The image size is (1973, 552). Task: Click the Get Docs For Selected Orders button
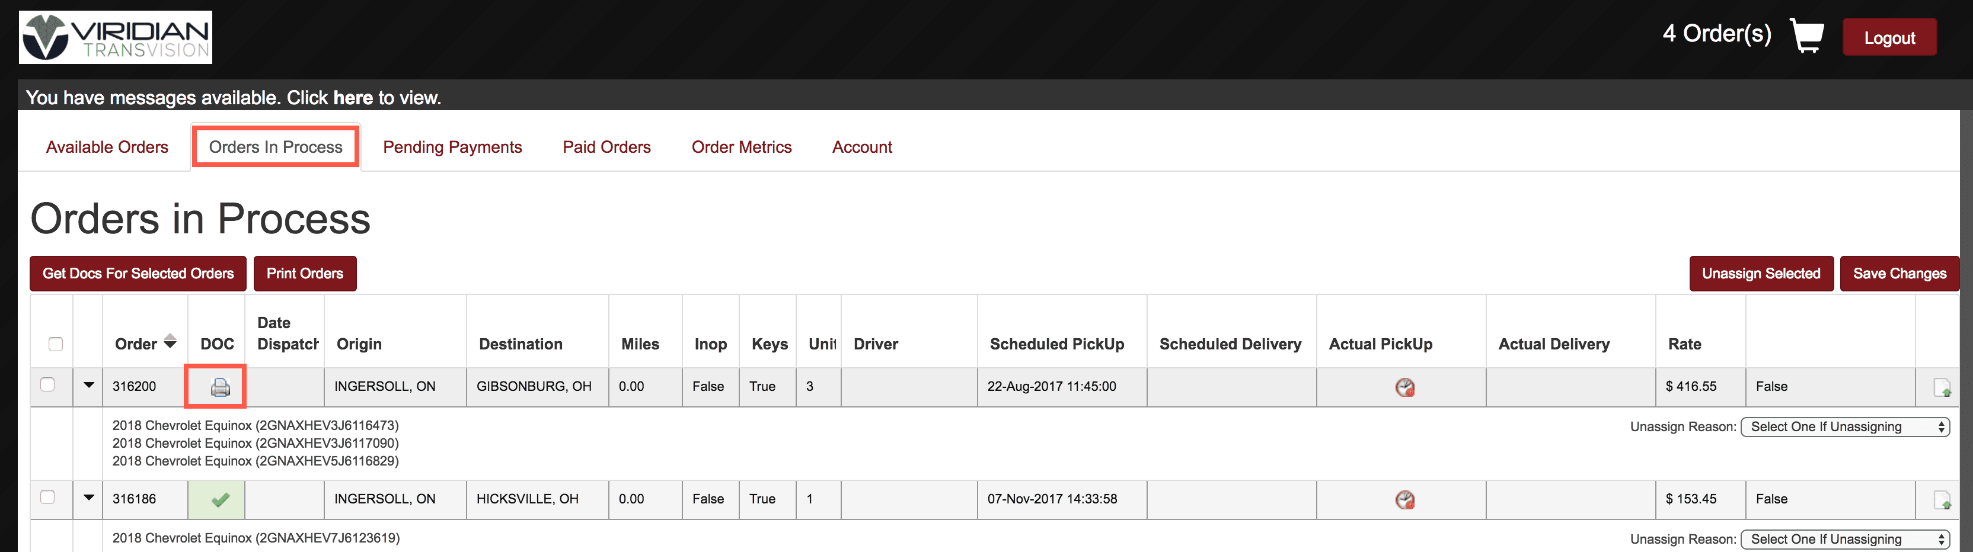click(138, 273)
